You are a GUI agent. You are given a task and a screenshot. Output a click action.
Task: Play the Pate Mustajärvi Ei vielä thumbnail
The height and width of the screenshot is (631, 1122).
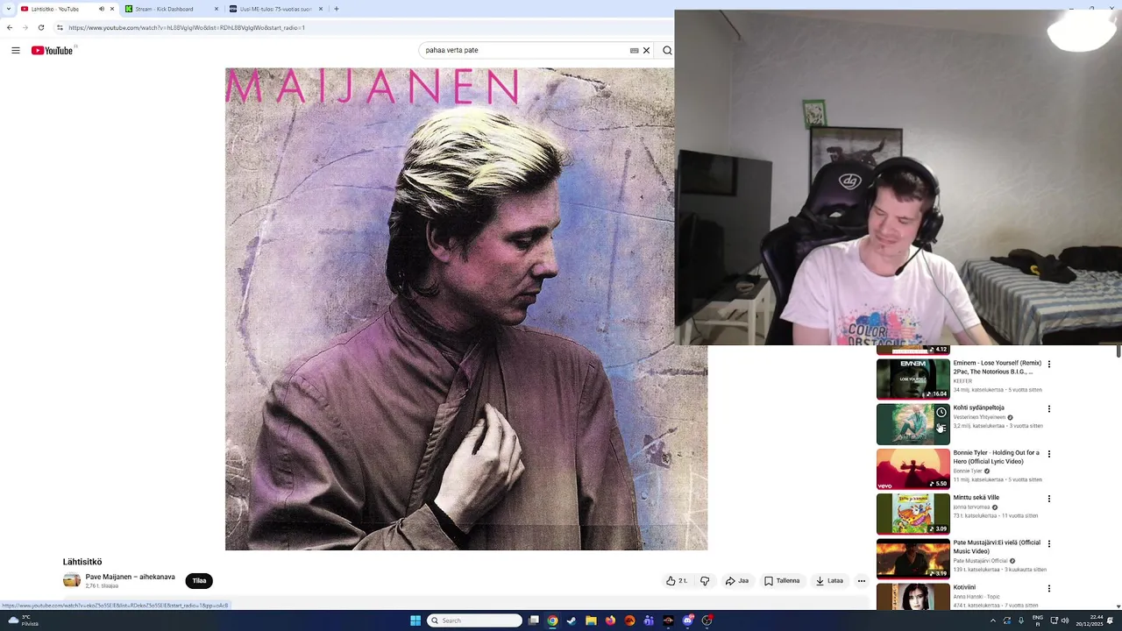click(x=913, y=558)
